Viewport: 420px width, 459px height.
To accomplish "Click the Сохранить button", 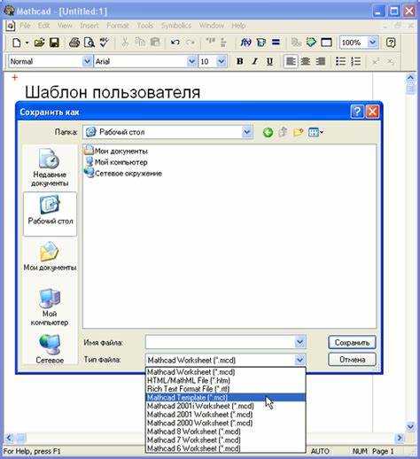I will (352, 342).
